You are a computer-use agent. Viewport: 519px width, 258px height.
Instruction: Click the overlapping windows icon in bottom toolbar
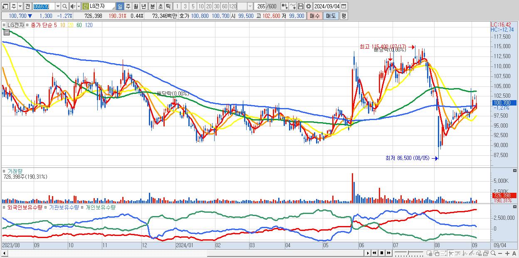436,253
